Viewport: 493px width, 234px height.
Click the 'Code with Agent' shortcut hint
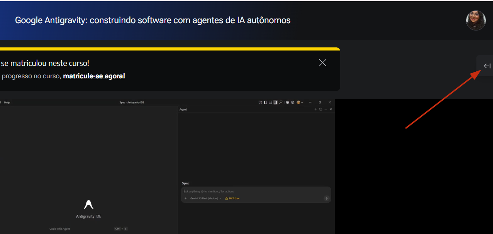click(60, 229)
